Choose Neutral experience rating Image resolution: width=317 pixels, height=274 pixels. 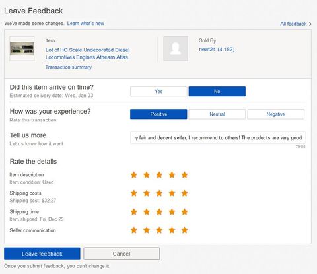coord(217,114)
